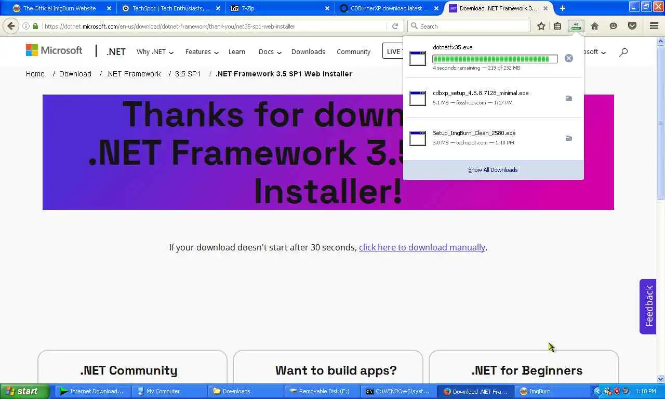Bookmark this page with the star icon

[541, 26]
